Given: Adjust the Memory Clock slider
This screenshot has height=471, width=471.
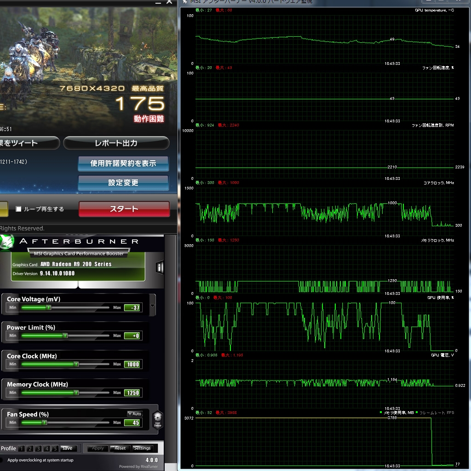Looking at the screenshot, I should (65, 393).
